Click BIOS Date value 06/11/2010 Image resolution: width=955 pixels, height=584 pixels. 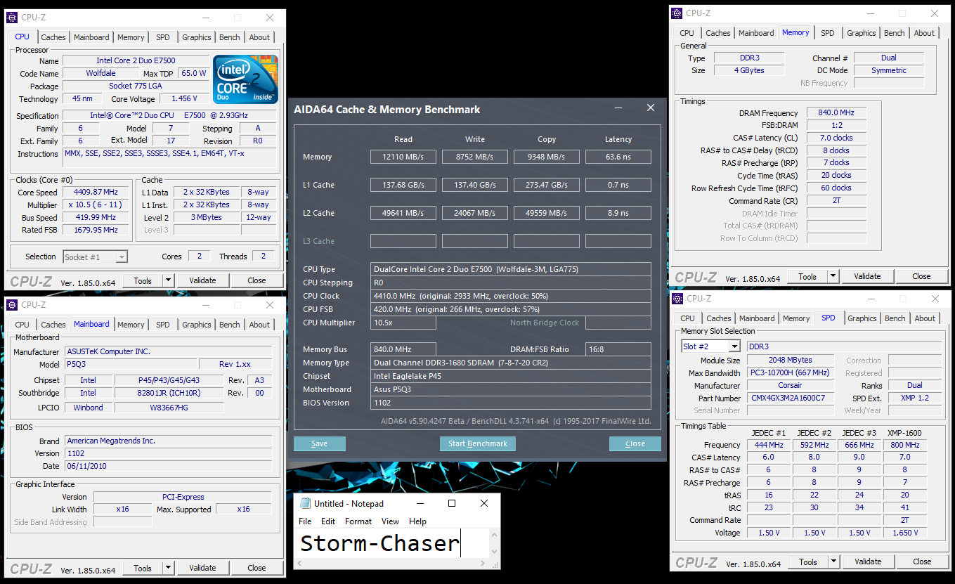tap(168, 466)
